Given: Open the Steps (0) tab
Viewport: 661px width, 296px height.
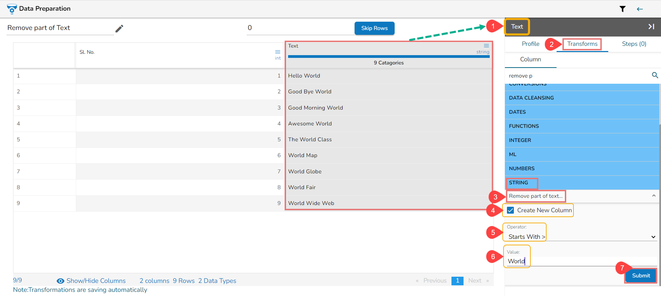Looking at the screenshot, I should pos(634,44).
